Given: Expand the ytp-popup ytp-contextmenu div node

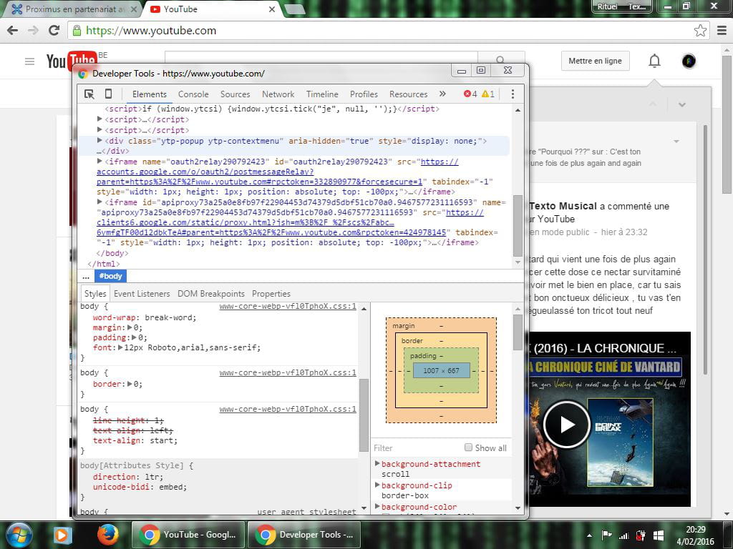Looking at the screenshot, I should (99, 140).
